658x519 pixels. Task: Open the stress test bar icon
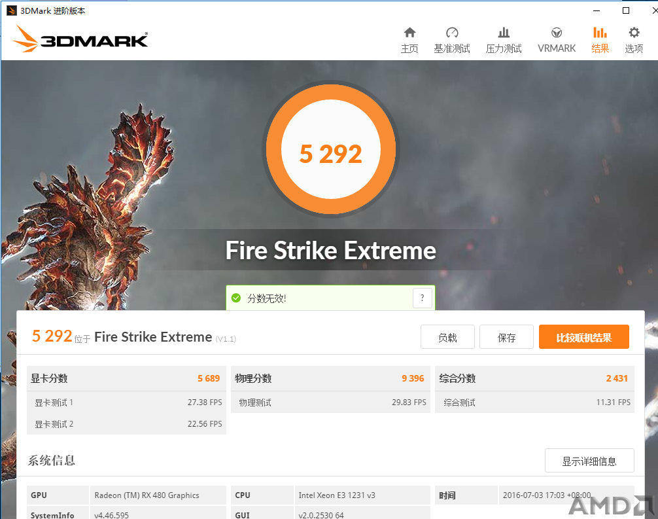(x=504, y=32)
